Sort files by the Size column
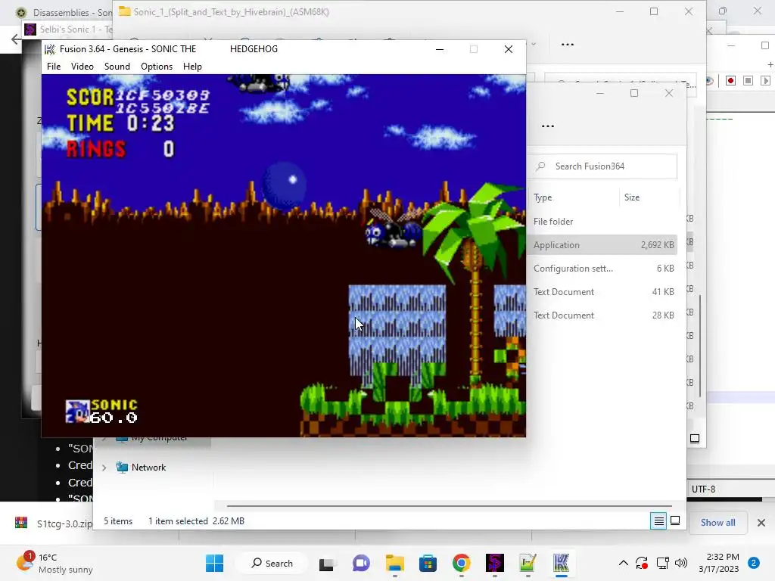This screenshot has width=775, height=581. coord(632,197)
